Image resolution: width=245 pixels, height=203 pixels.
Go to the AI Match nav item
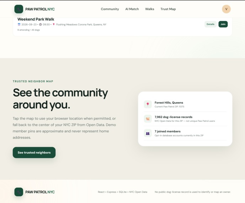tap(132, 9)
